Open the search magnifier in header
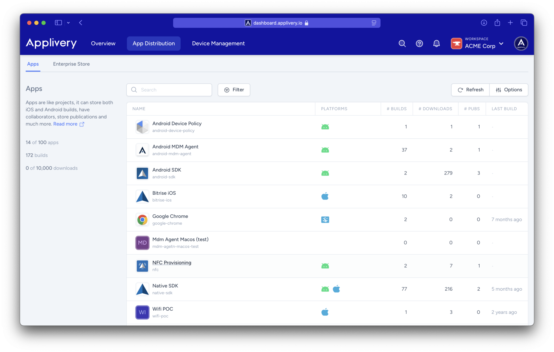Screen dimensions: 554x352 (x=402, y=44)
